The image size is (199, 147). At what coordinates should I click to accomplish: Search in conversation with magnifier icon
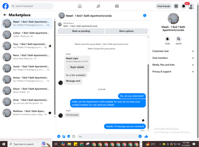point(179,39)
